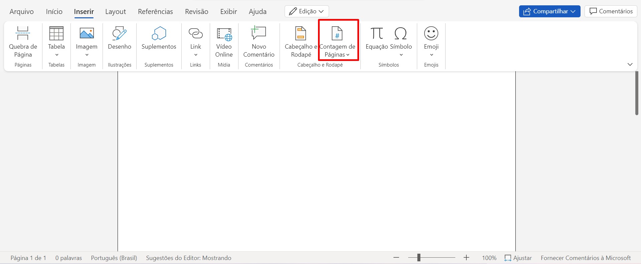Click the zoom in plus button

coord(466,258)
